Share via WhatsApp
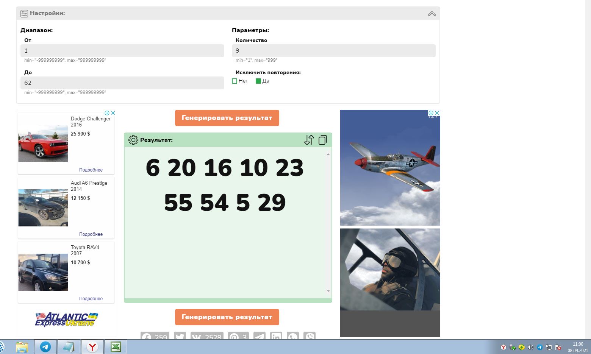The height and width of the screenshot is (354, 591). pos(293,336)
